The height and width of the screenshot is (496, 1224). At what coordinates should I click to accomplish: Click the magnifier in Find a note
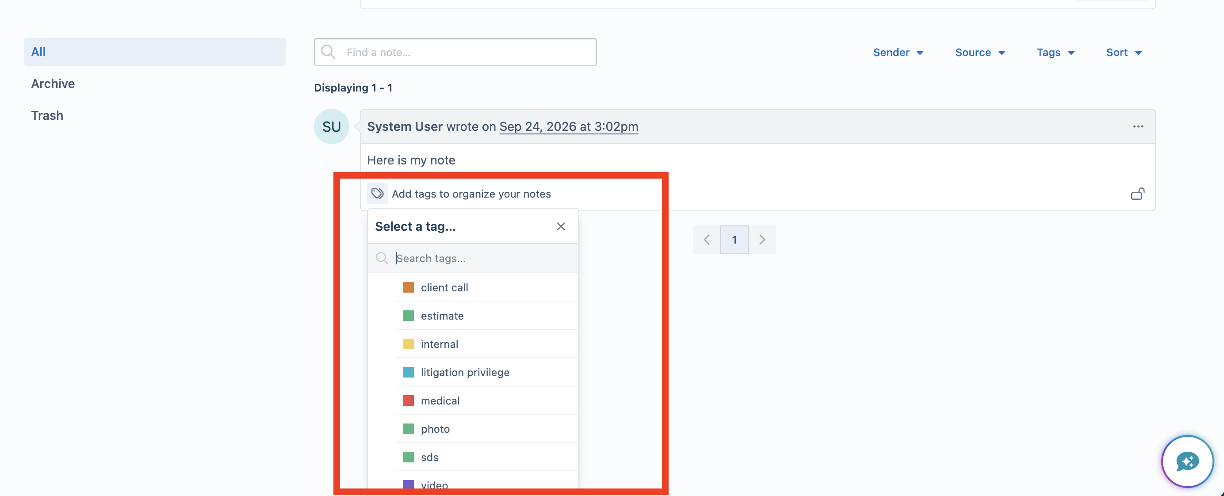(x=329, y=52)
